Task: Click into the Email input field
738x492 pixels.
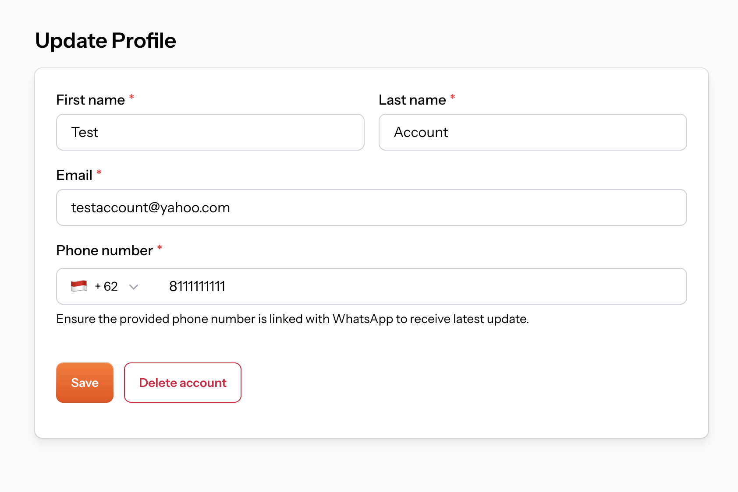Action: tap(372, 207)
